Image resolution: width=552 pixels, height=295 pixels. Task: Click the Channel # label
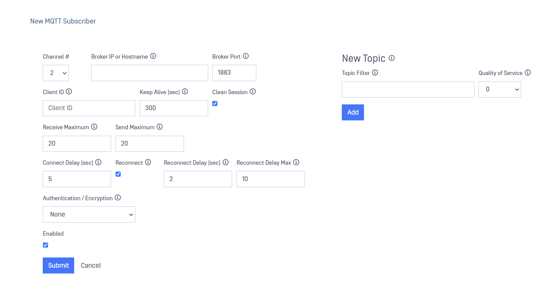56,57
